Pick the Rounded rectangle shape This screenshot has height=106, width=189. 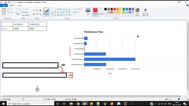pos(64,9)
